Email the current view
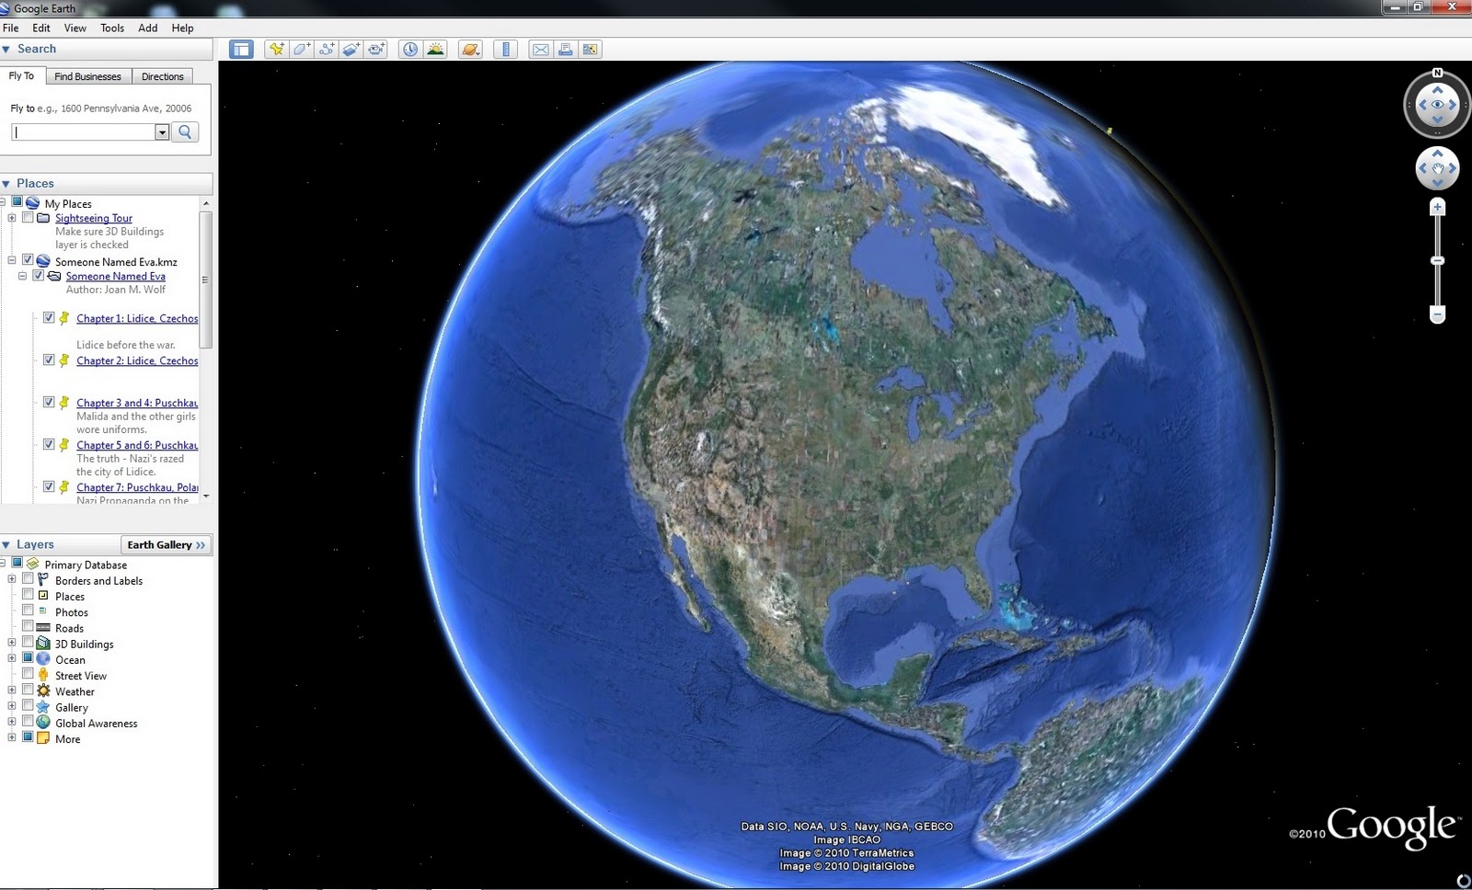 tap(540, 50)
